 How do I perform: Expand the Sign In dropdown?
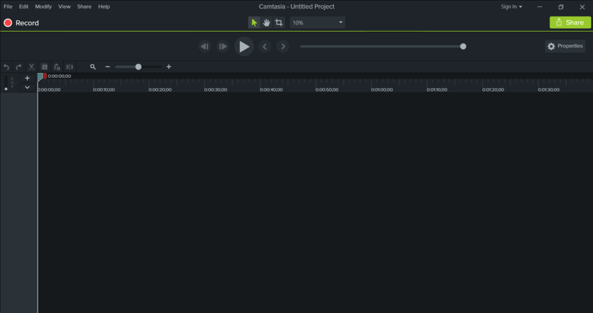511,7
